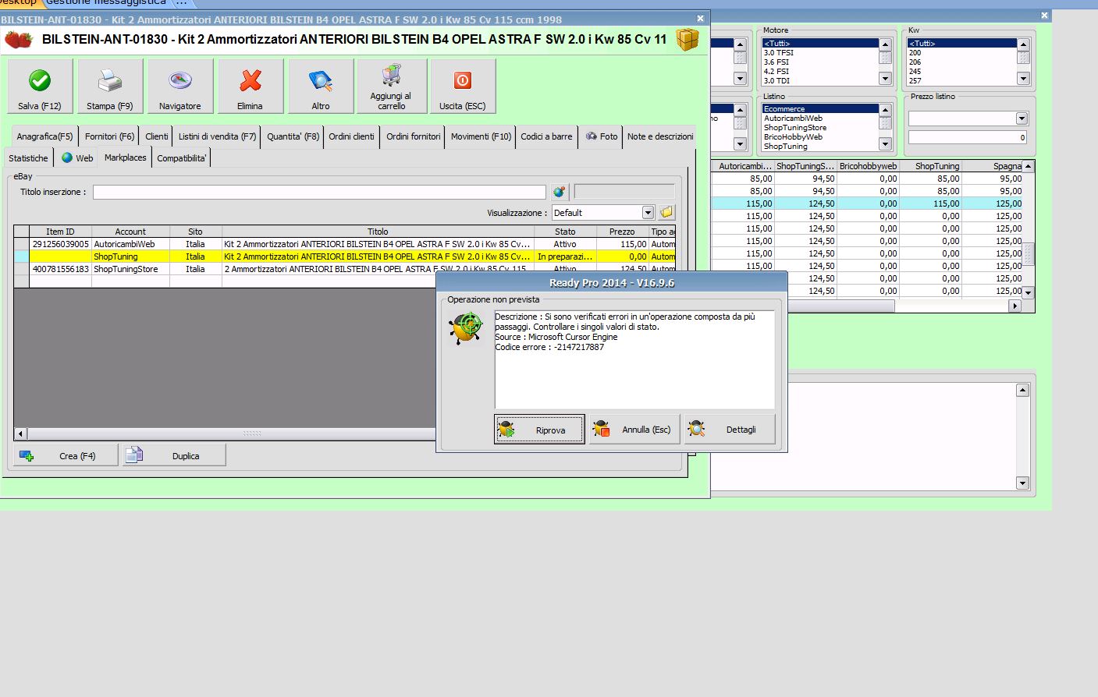The width and height of the screenshot is (1098, 697).
Task: Click the strawberry logo beside the article title
Action: pyautogui.click(x=19, y=39)
